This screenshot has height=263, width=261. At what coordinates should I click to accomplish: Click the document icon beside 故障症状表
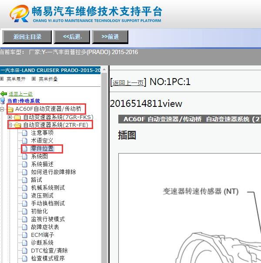25,227
